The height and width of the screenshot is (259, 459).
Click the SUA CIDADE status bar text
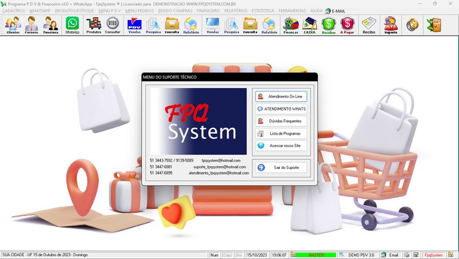[x=45, y=255]
